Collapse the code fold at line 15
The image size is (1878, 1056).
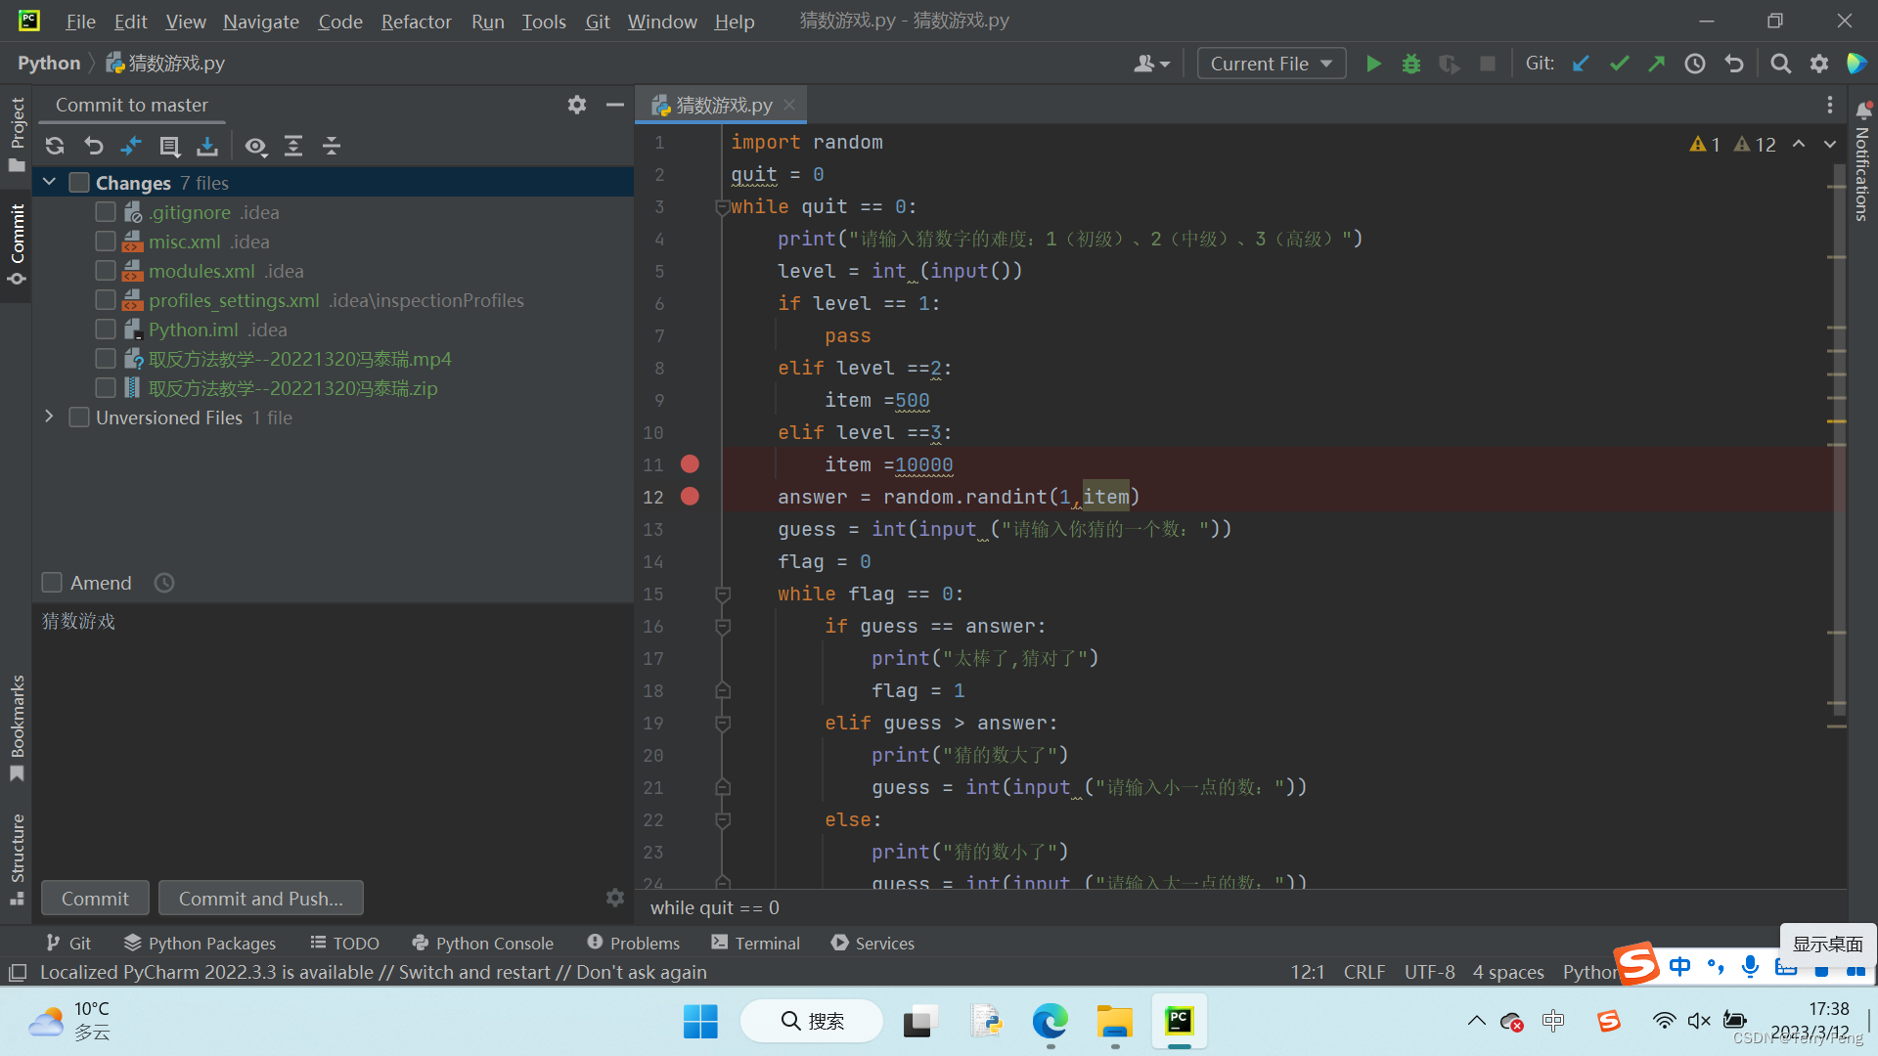click(x=723, y=594)
